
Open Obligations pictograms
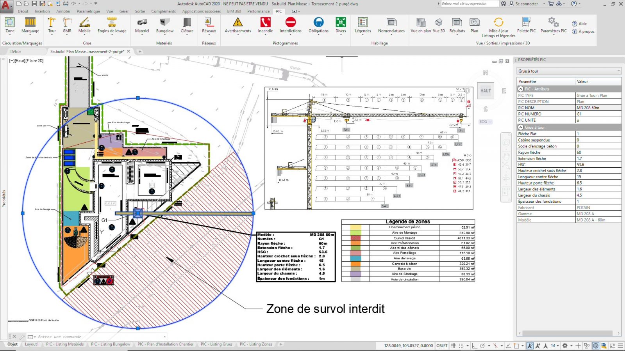click(318, 25)
